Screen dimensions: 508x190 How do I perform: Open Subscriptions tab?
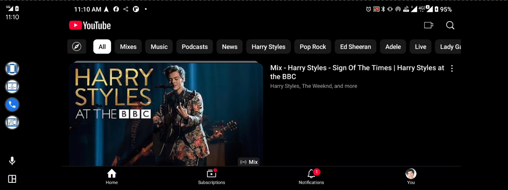212,177
